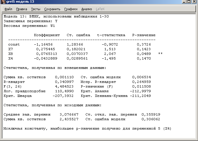Maximize the gretl model 13 window
Screen dimensions: 198x141
click(x=189, y=1)
